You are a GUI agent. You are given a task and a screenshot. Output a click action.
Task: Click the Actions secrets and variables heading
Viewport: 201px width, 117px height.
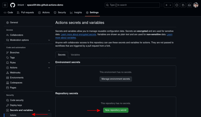point(80,23)
